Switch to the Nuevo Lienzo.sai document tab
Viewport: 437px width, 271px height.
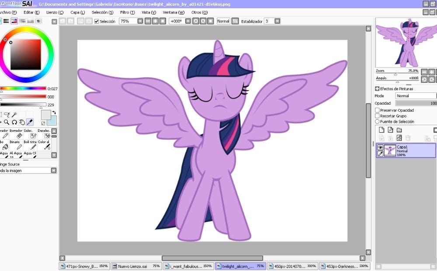(x=135, y=266)
